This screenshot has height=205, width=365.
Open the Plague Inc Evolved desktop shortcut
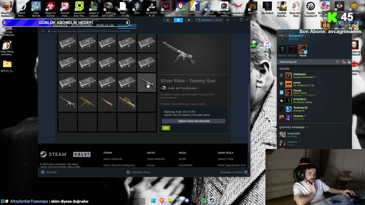tap(50, 9)
